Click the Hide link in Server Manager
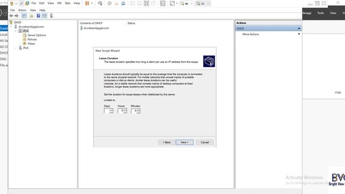Image resolution: width=345 pixels, height=194 pixels. click(338, 93)
